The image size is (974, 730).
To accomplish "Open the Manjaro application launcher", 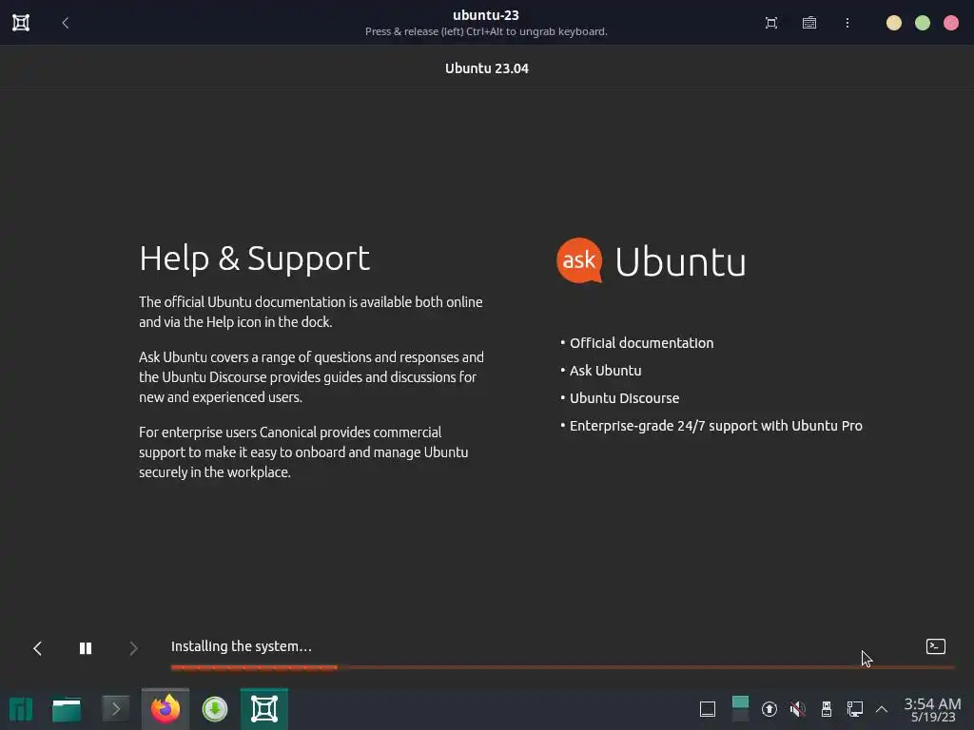I will click(21, 709).
